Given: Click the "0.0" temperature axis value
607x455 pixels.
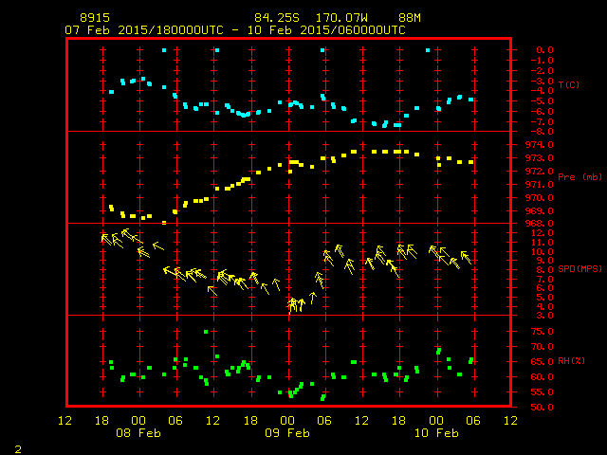Looking at the screenshot, I should click(x=544, y=50).
